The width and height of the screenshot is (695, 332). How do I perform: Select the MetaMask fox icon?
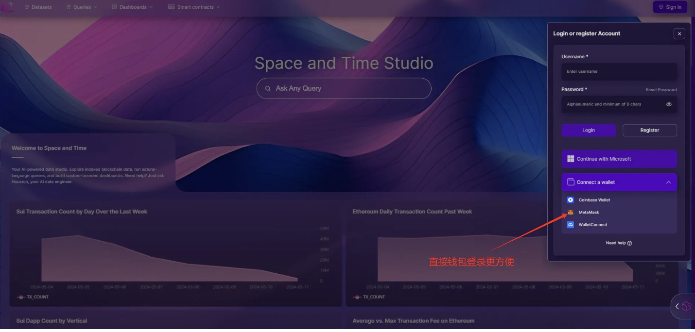(x=571, y=213)
